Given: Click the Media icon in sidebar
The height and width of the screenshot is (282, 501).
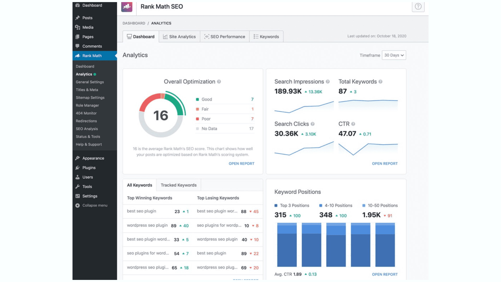Looking at the screenshot, I should pos(77,27).
